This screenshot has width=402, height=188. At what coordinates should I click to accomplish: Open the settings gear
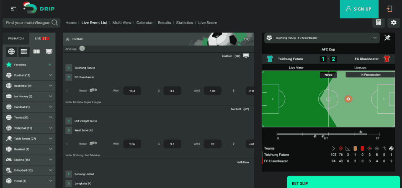(394, 23)
